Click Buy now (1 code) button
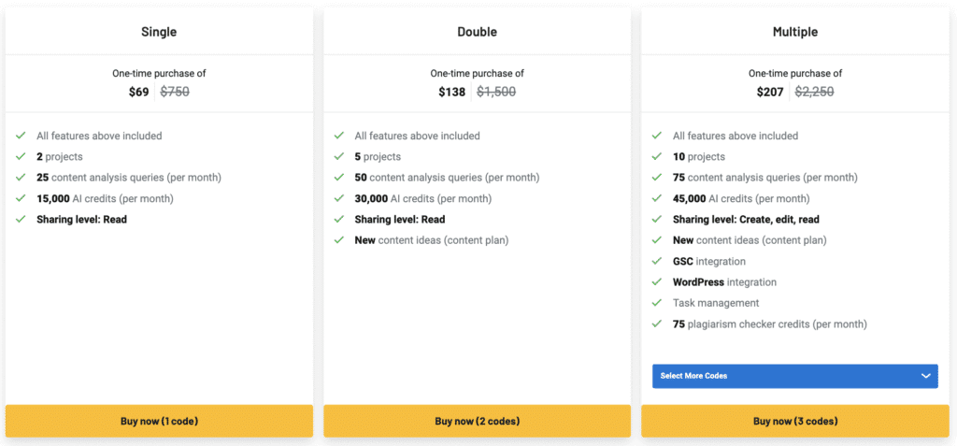 click(x=159, y=421)
